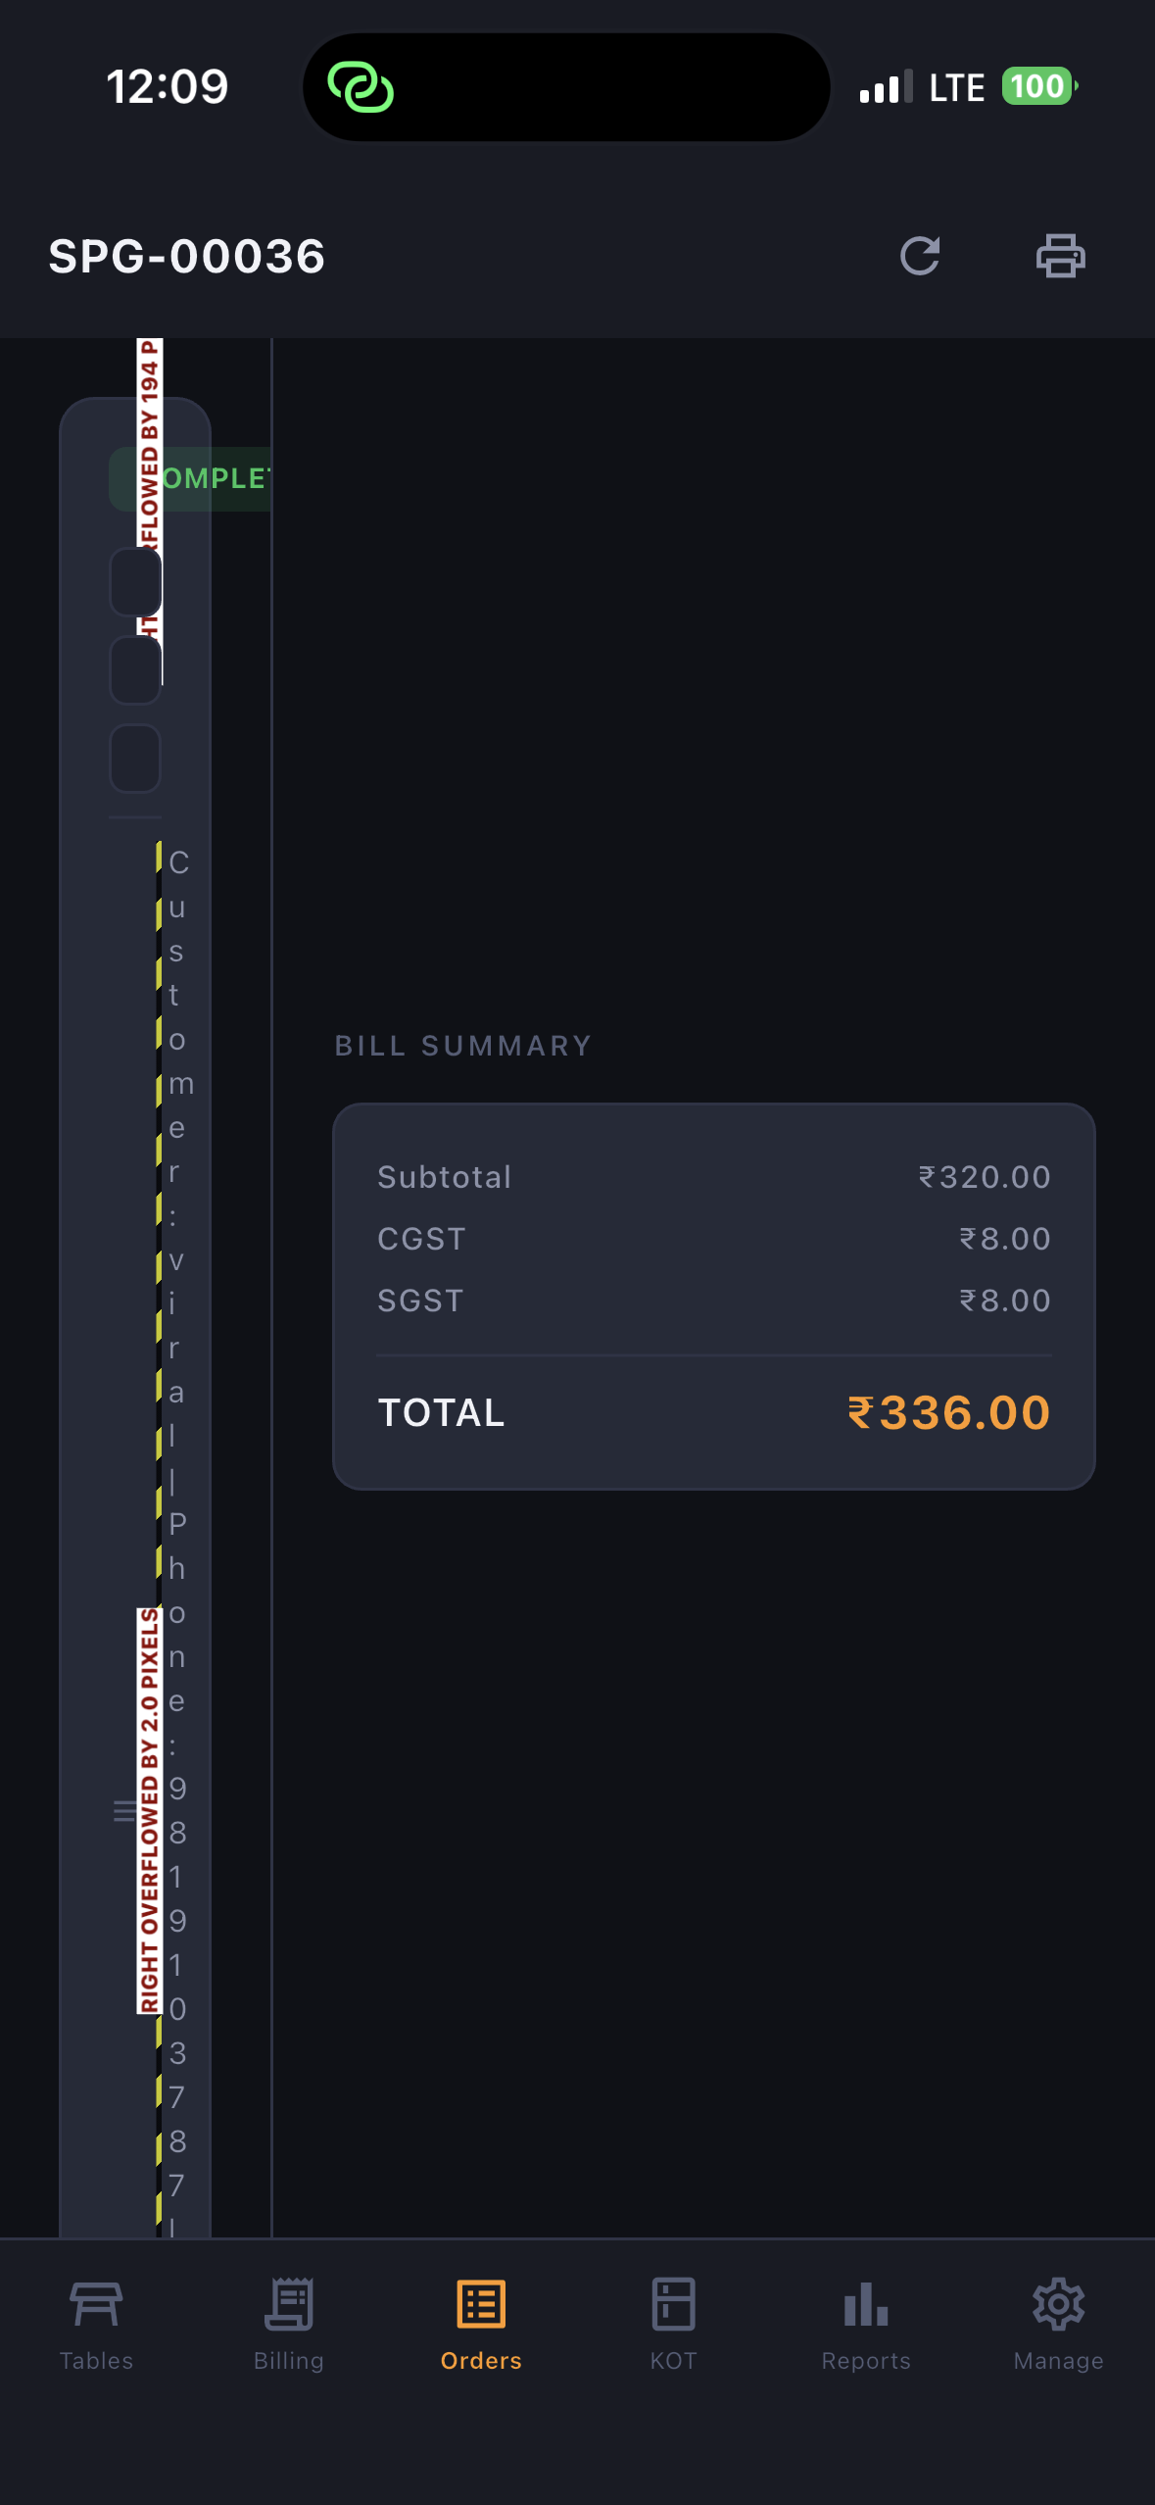
Task: Open Manage settings gear
Action: 1058,2305
